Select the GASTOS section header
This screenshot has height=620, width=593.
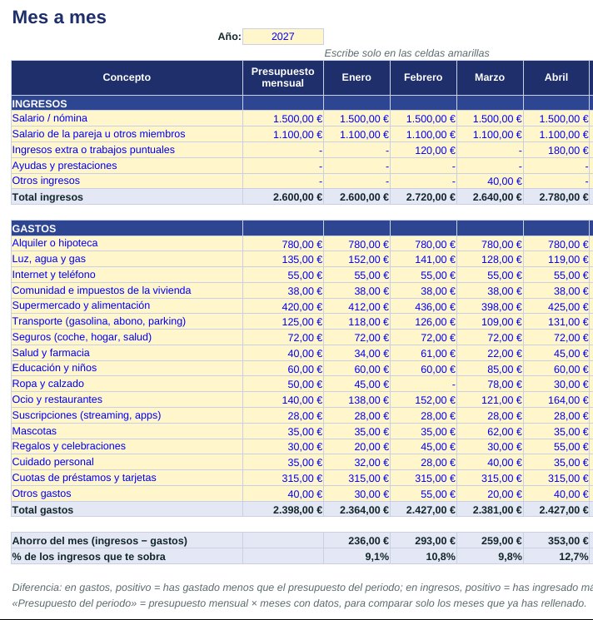click(127, 228)
